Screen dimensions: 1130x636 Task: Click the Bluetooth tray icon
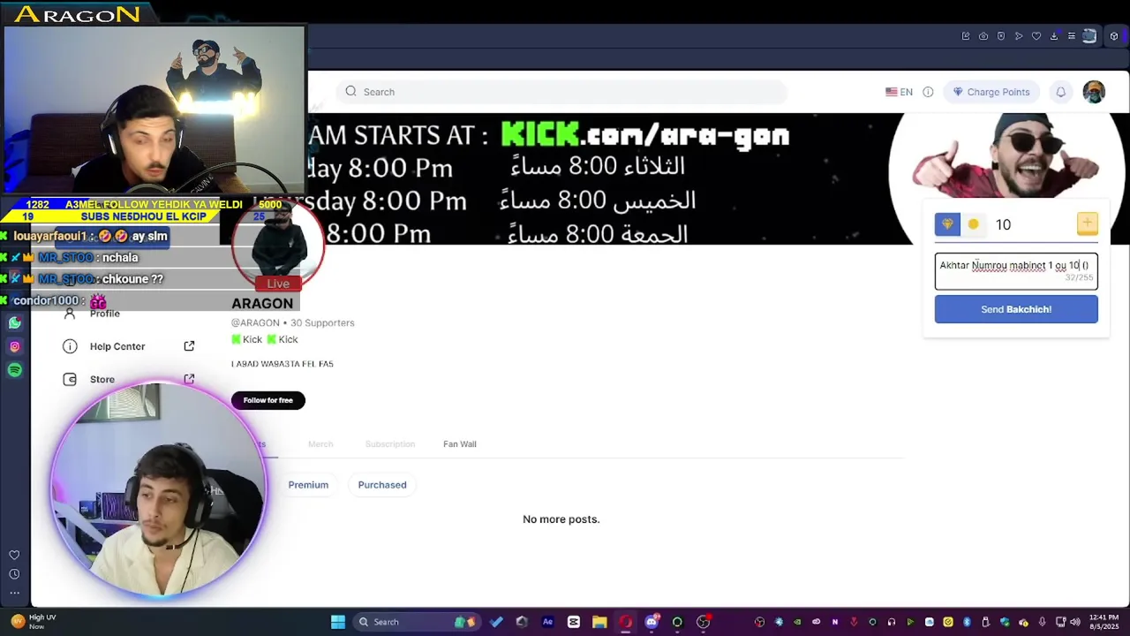[x=967, y=622]
